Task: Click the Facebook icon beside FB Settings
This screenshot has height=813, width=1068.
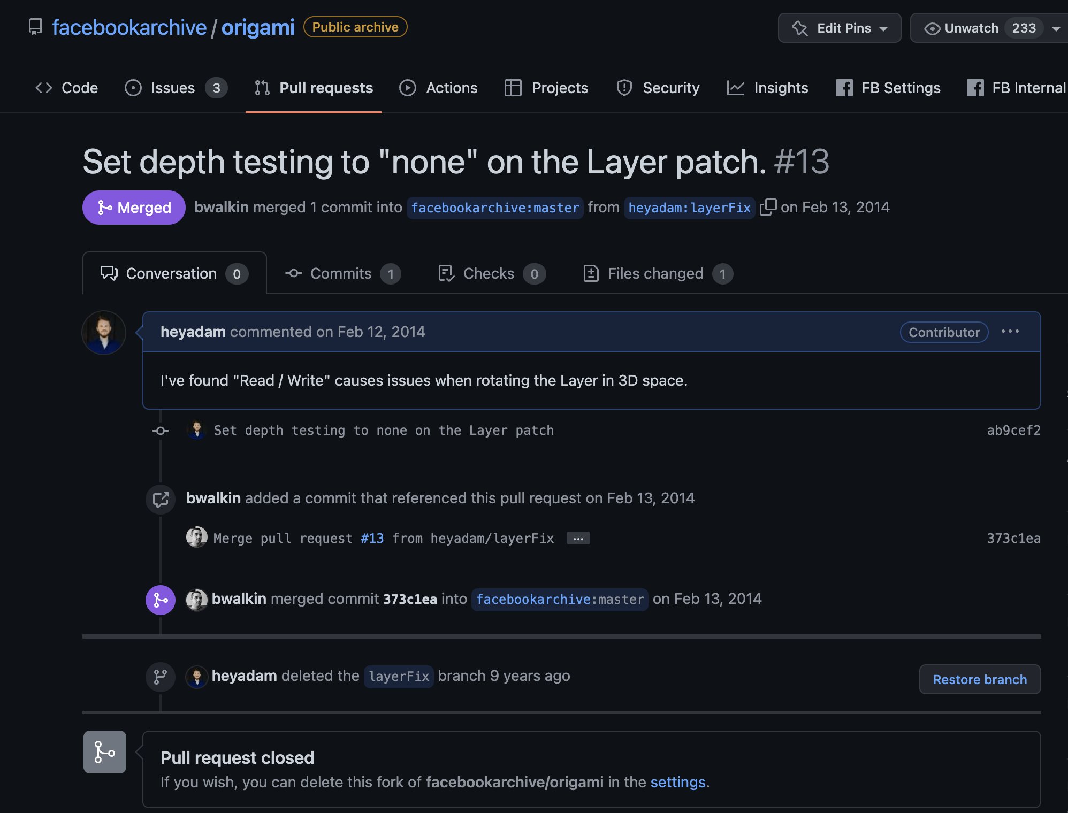Action: click(x=844, y=88)
